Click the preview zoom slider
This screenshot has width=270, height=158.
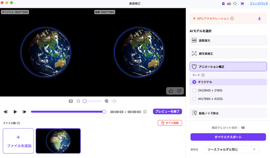[93, 101]
